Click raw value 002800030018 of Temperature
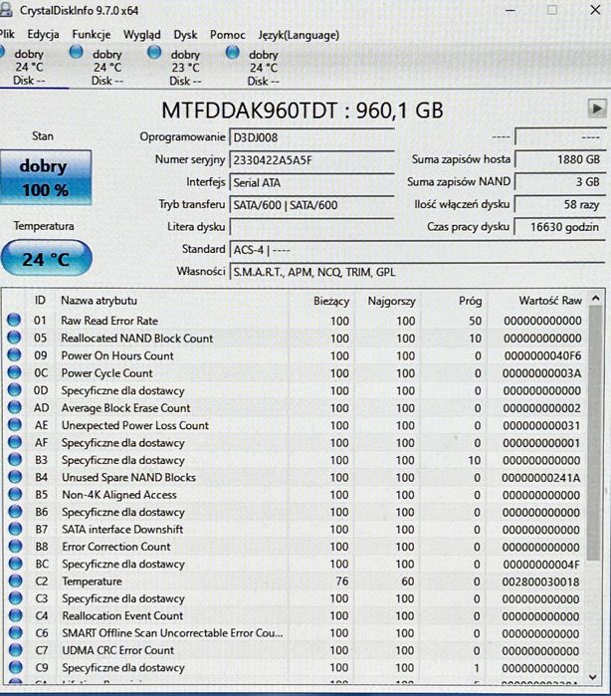 [x=541, y=581]
